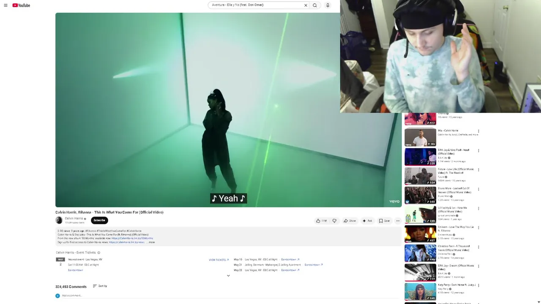Screen dimensions: 541x304
Task: Open the YouTube hamburger guide menu
Action: click(x=5, y=5)
